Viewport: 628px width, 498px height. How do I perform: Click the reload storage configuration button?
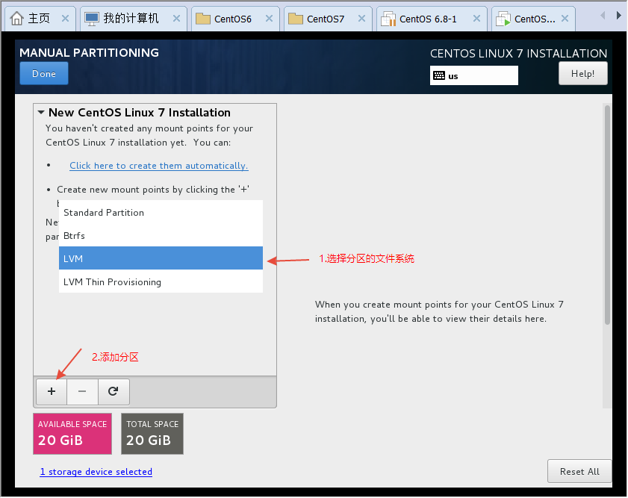pos(114,391)
